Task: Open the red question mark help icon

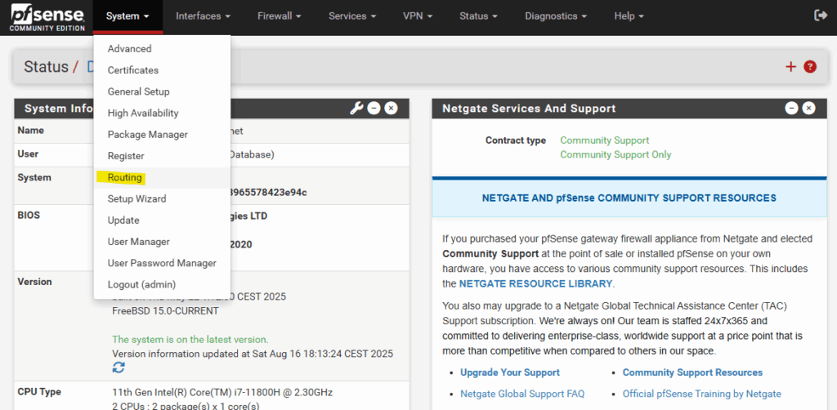Action: click(x=810, y=67)
